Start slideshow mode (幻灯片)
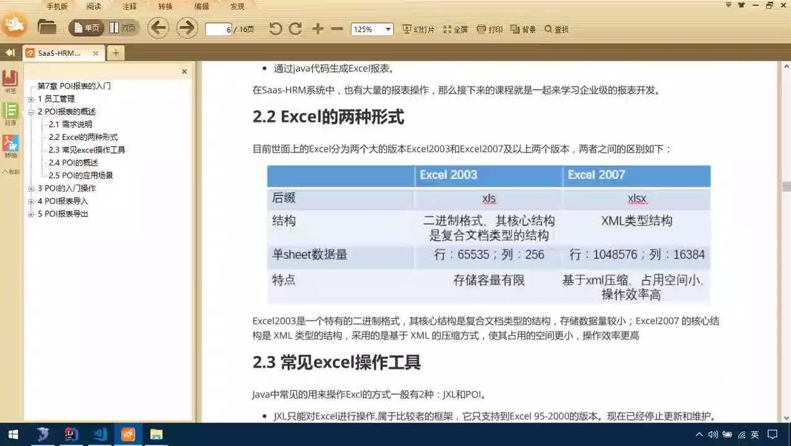This screenshot has width=791, height=446. click(x=418, y=29)
